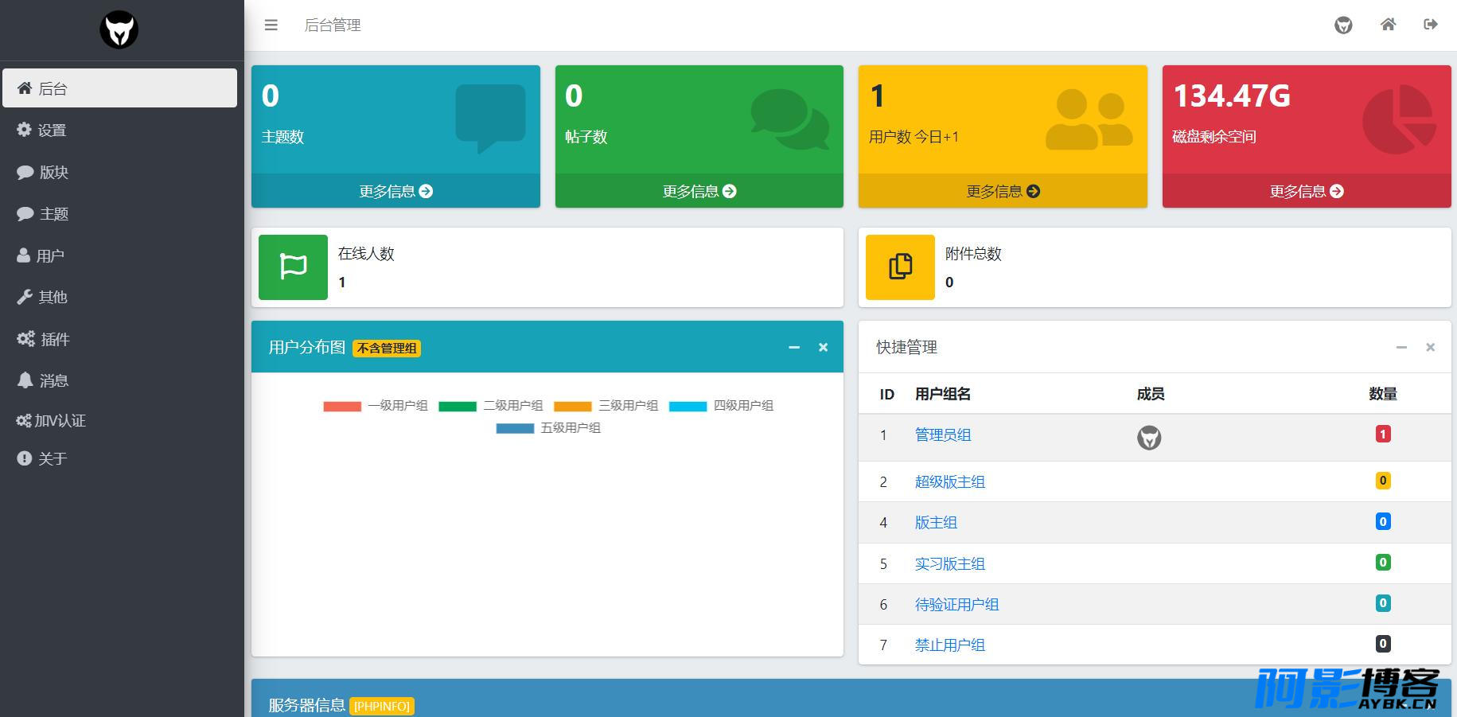Click green count badge for 实习版主组

point(1383,563)
